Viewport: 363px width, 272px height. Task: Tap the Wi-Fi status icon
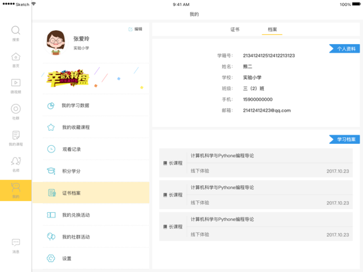(34, 4)
